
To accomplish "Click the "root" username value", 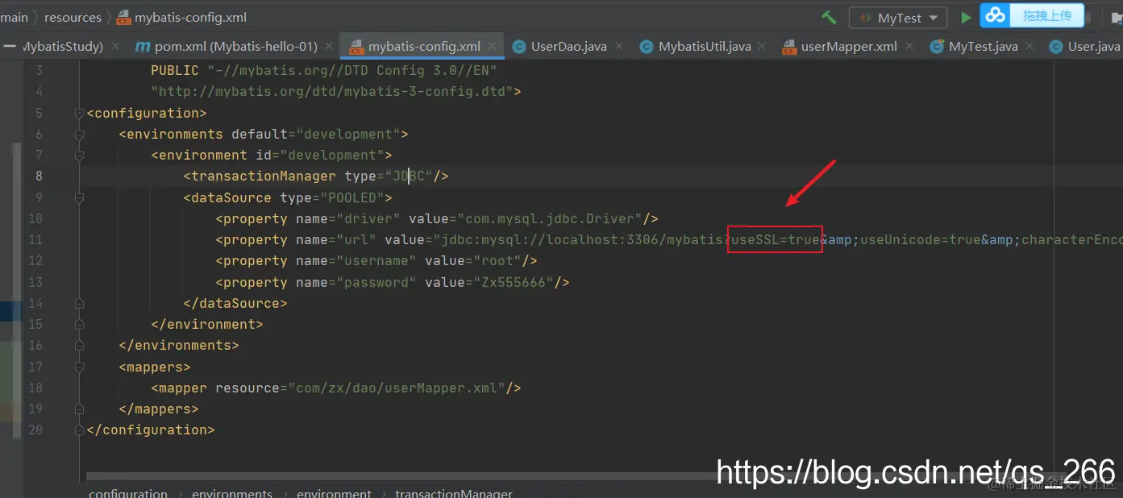I will [497, 260].
